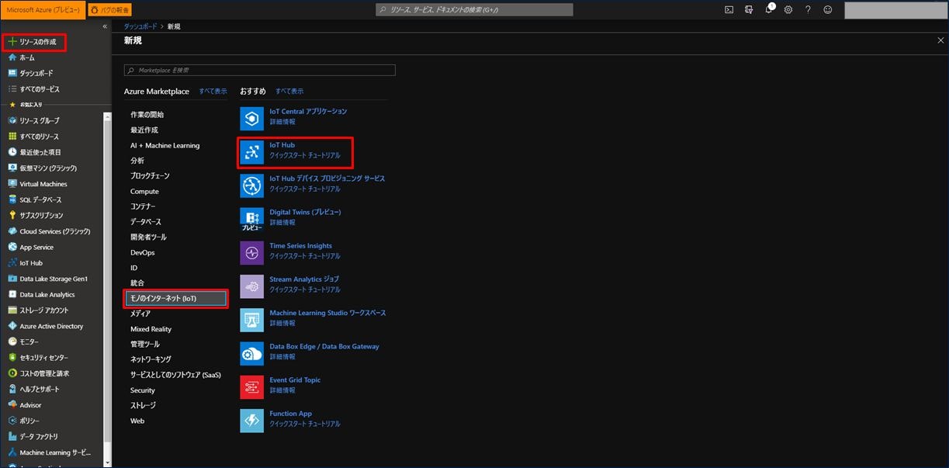Click すべて表示 next to おすすめ
Viewport: 949px width, 468px height.
(289, 92)
